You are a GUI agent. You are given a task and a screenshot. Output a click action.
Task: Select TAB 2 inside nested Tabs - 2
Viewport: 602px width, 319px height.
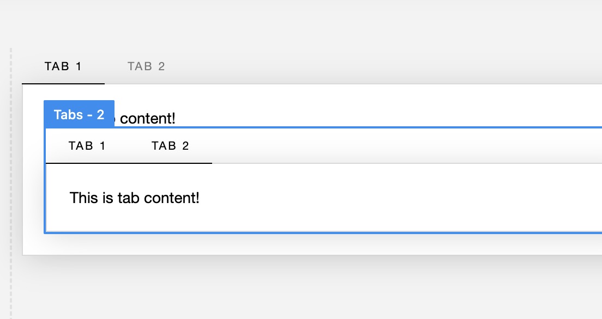point(170,146)
